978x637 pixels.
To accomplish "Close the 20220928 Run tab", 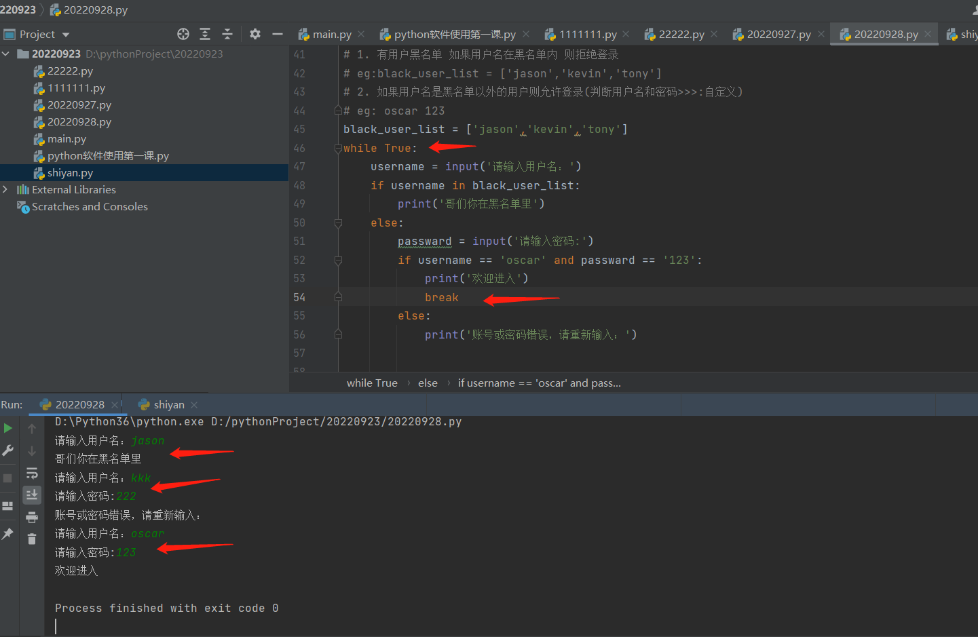I will click(x=115, y=405).
